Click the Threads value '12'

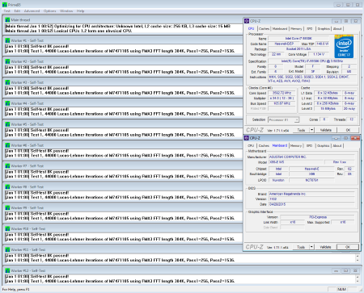(352, 119)
